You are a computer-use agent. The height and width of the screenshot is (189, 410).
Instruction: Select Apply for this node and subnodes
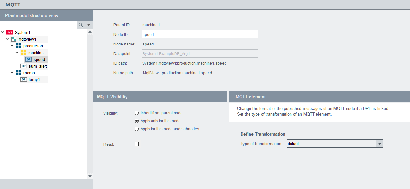click(137, 129)
